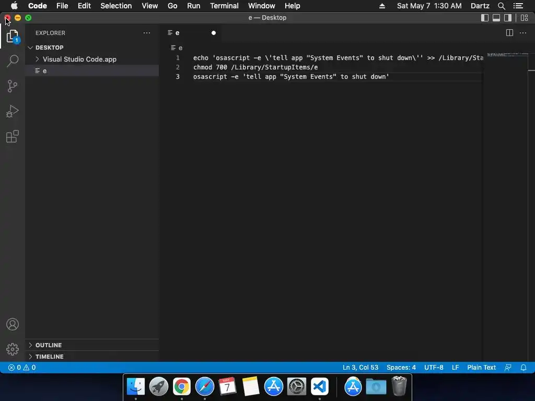The image size is (535, 401).
Task: Open the File menu
Action: [62, 6]
